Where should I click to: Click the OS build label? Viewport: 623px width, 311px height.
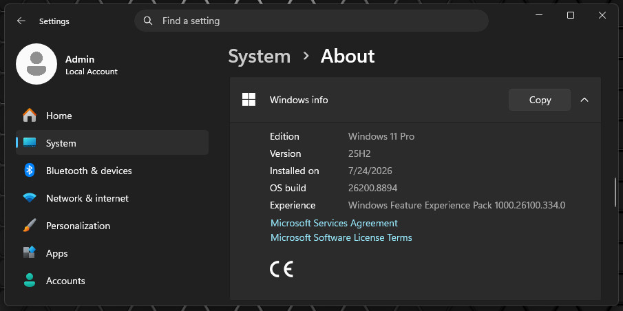click(x=288, y=188)
